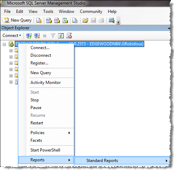Open the Reports submenu
Screen dimensions: 174x170
[46, 160]
